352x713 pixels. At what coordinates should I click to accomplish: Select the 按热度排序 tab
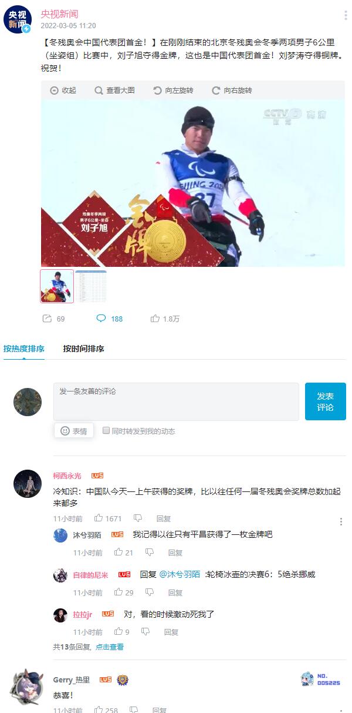[24, 349]
